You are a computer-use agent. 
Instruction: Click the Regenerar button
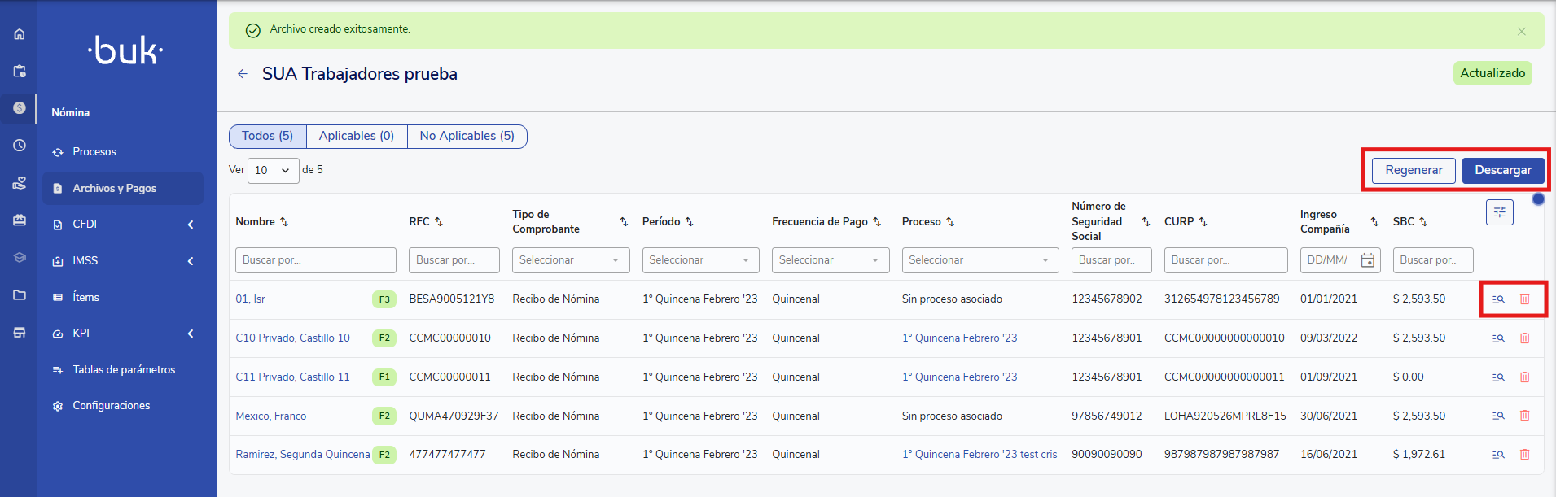1413,170
